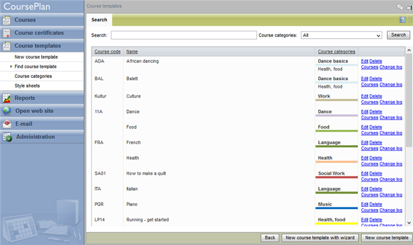Screen dimensions: 413x245
Task: Open Change log for the Piano template
Action: (390, 210)
